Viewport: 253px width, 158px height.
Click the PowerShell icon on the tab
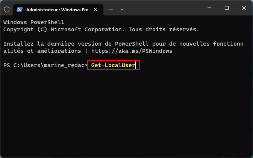[20, 9]
